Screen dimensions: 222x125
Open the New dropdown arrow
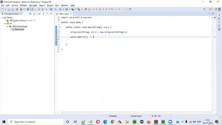pyautogui.click(x=6, y=9)
